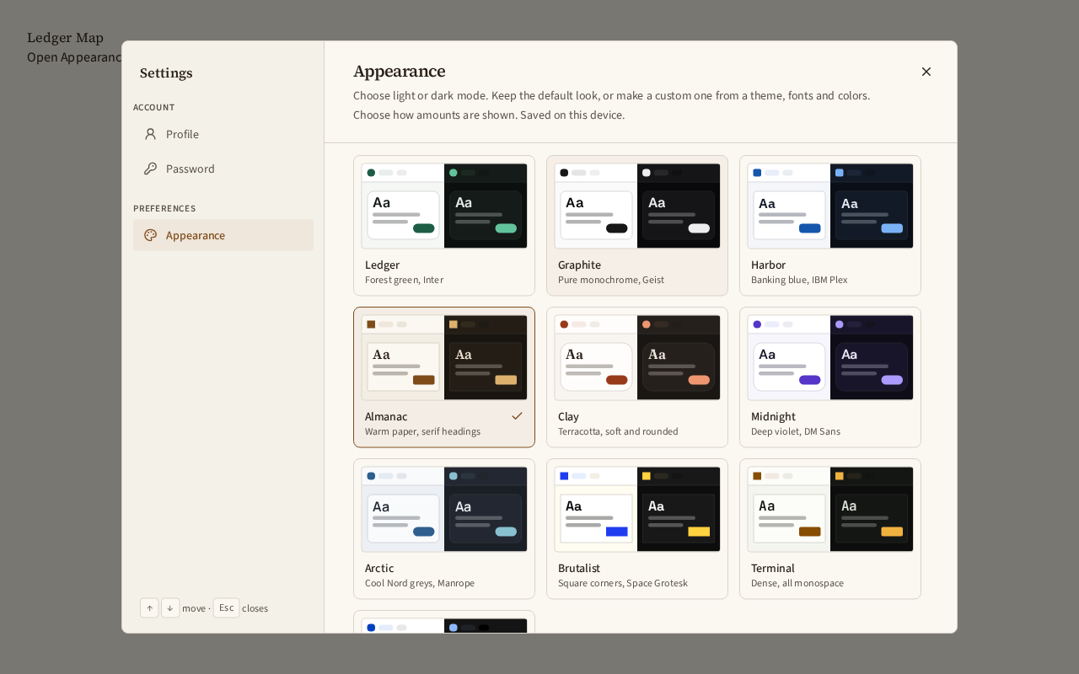
Task: Select the checked Almanac theme card
Action: pos(444,377)
